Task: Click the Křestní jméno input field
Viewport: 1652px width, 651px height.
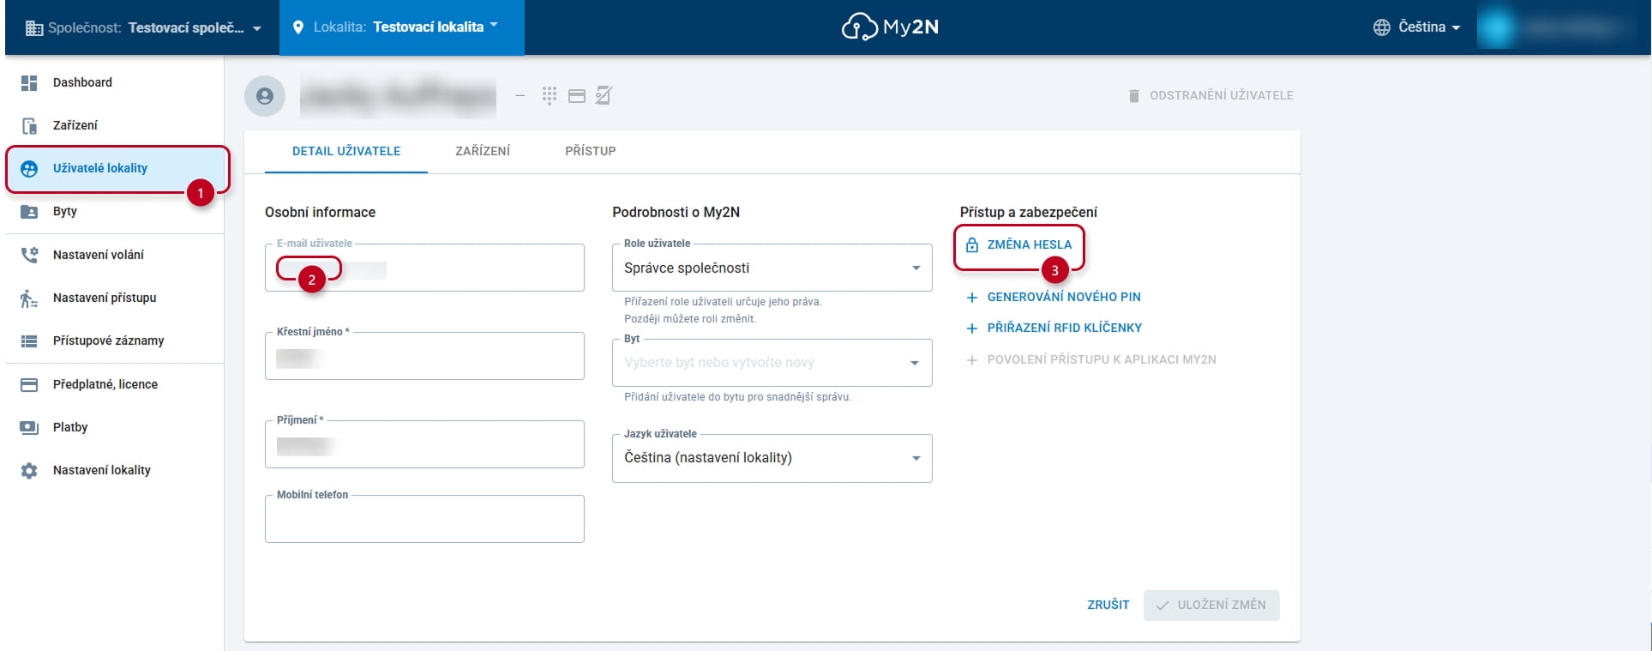Action: click(424, 356)
